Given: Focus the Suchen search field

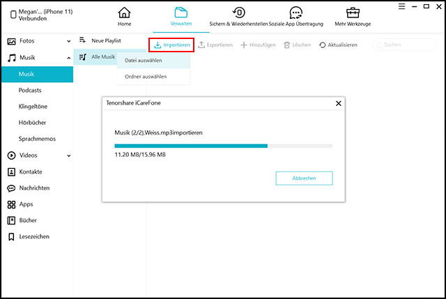Looking at the screenshot, I should 404,45.
